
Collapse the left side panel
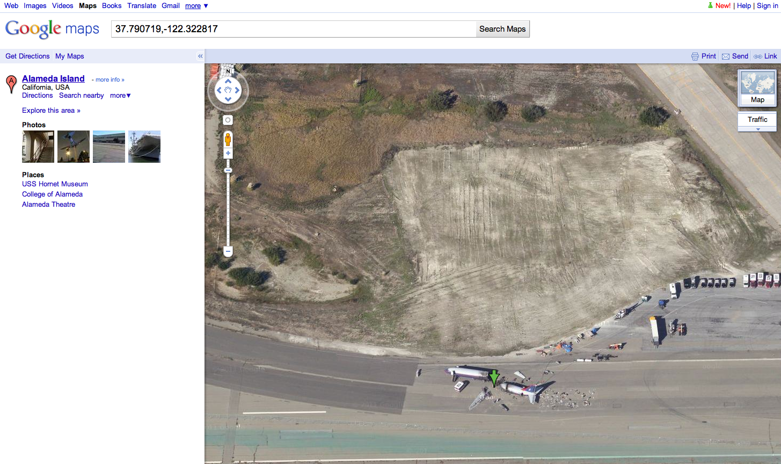coord(200,56)
